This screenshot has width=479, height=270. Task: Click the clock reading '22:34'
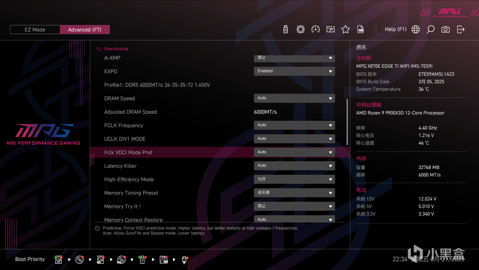(x=400, y=259)
